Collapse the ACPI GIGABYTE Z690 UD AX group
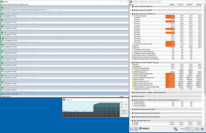This screenshot has height=133, width=206. pos(130,121)
